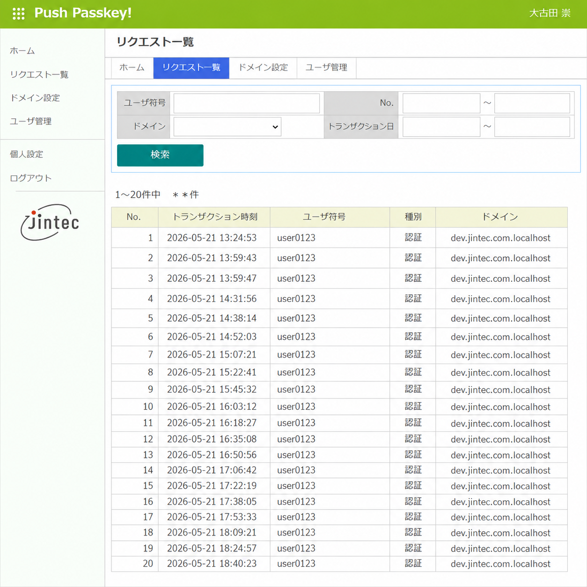Click the Jintec logo
The width and height of the screenshot is (587, 587).
tap(50, 222)
